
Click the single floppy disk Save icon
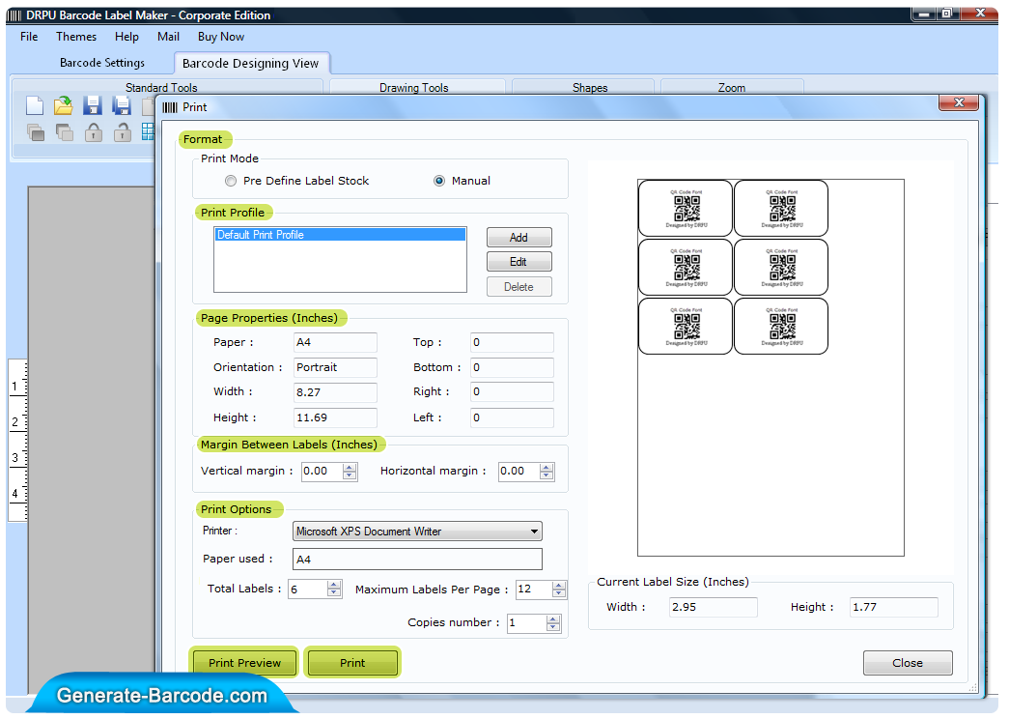coord(92,105)
